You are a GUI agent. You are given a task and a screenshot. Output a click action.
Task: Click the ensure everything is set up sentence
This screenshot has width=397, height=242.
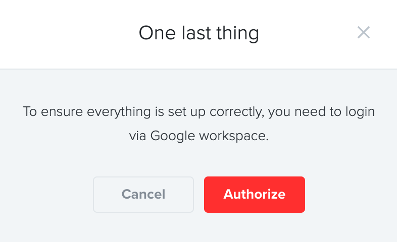pyautogui.click(x=199, y=124)
